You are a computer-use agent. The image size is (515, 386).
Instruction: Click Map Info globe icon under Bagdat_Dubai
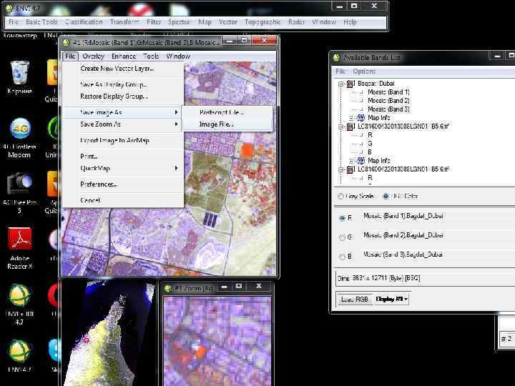pos(361,117)
